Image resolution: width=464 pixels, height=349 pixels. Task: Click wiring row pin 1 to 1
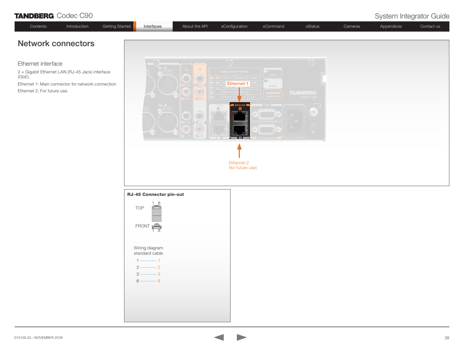(x=148, y=261)
